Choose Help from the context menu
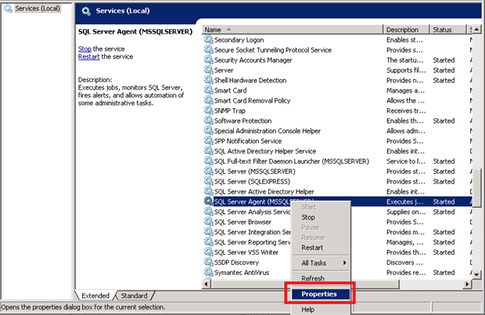This screenshot has width=485, height=315. (307, 309)
